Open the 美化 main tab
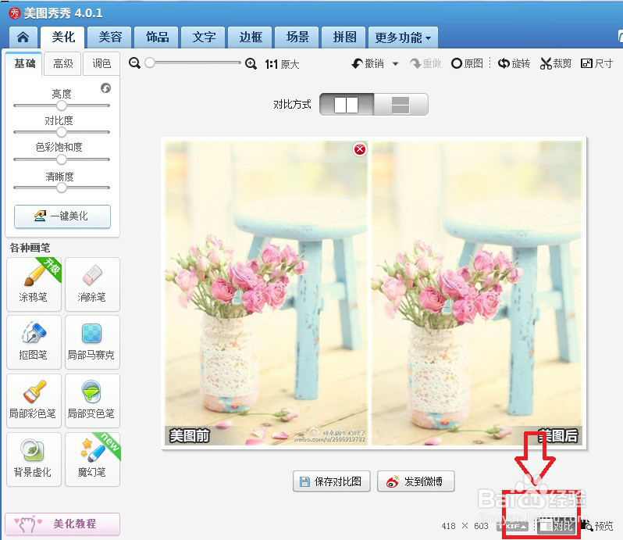 tap(63, 38)
